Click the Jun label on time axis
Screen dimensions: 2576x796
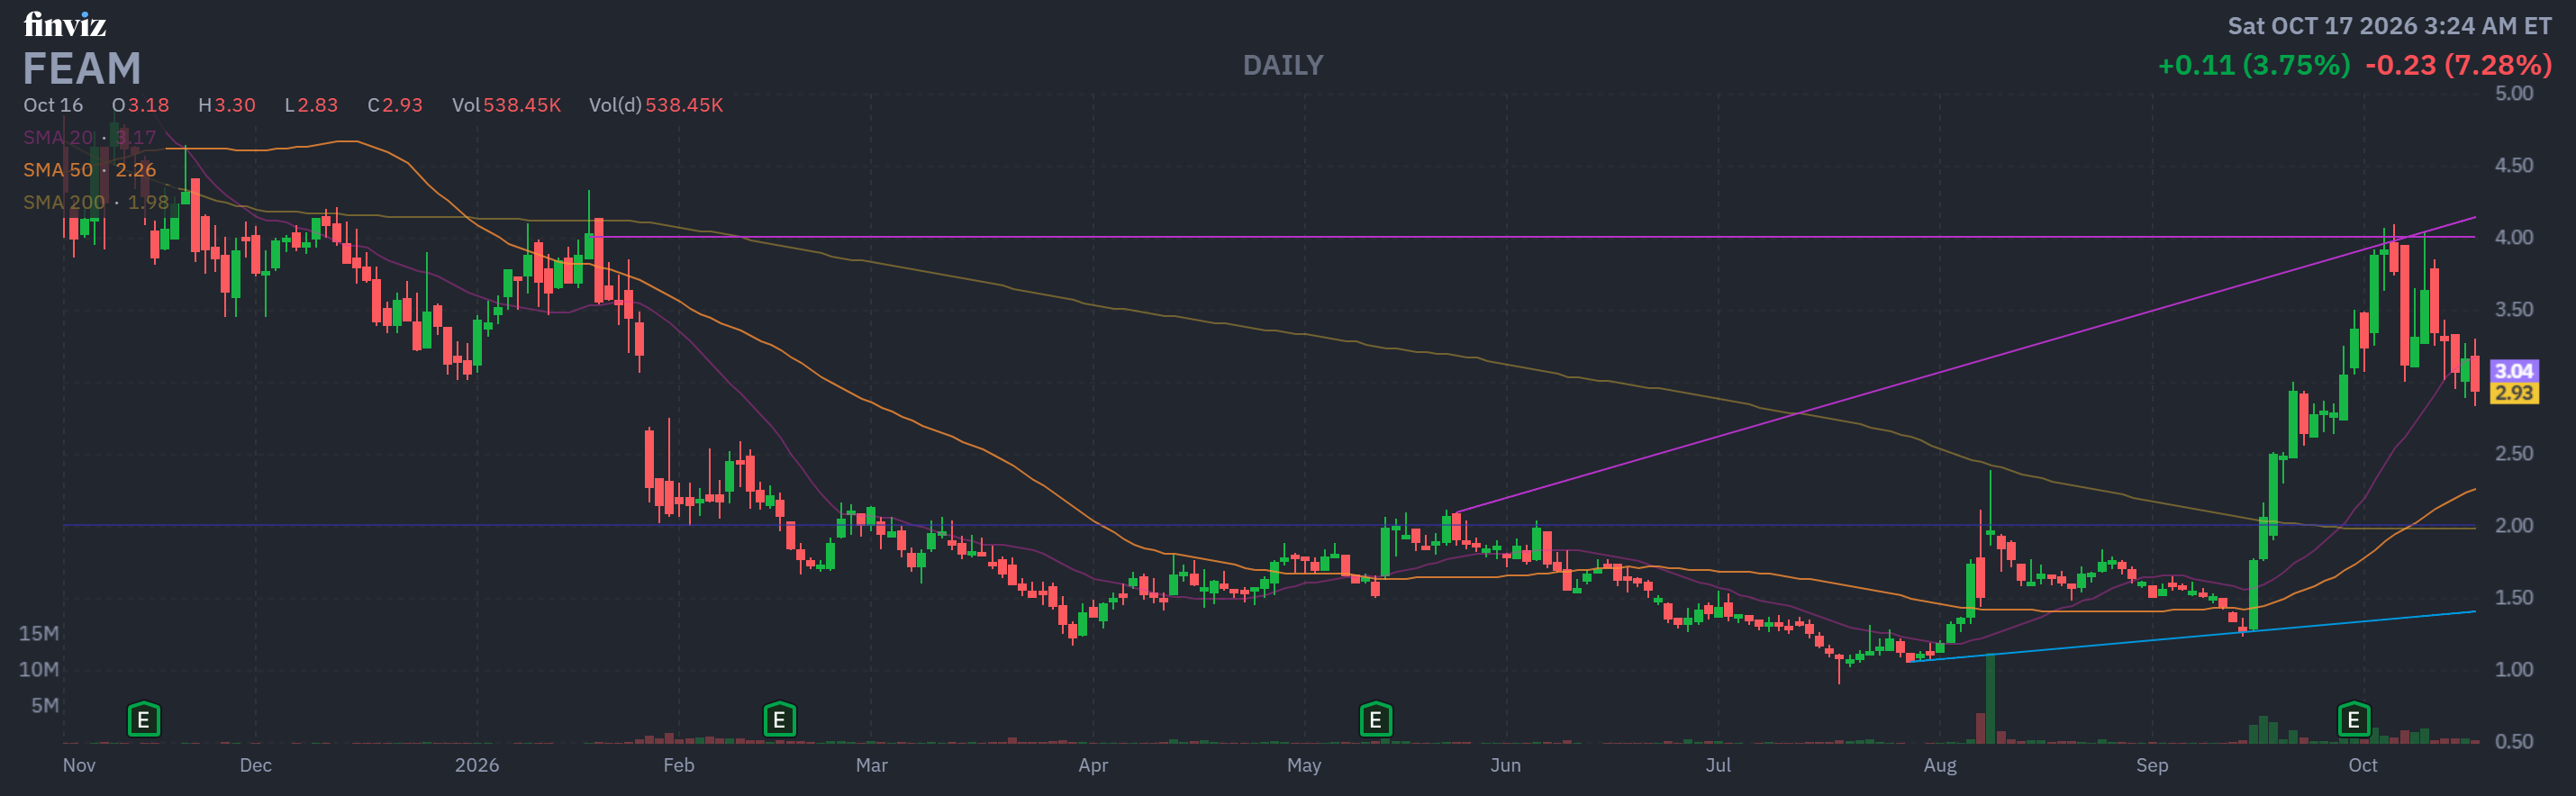(1506, 766)
